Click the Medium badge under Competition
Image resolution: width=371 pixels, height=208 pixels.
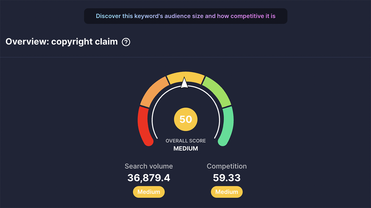tap(227, 192)
